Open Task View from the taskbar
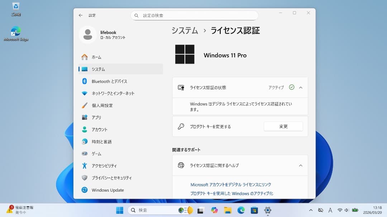Image resolution: width=387 pixels, height=217 pixels. [200, 210]
